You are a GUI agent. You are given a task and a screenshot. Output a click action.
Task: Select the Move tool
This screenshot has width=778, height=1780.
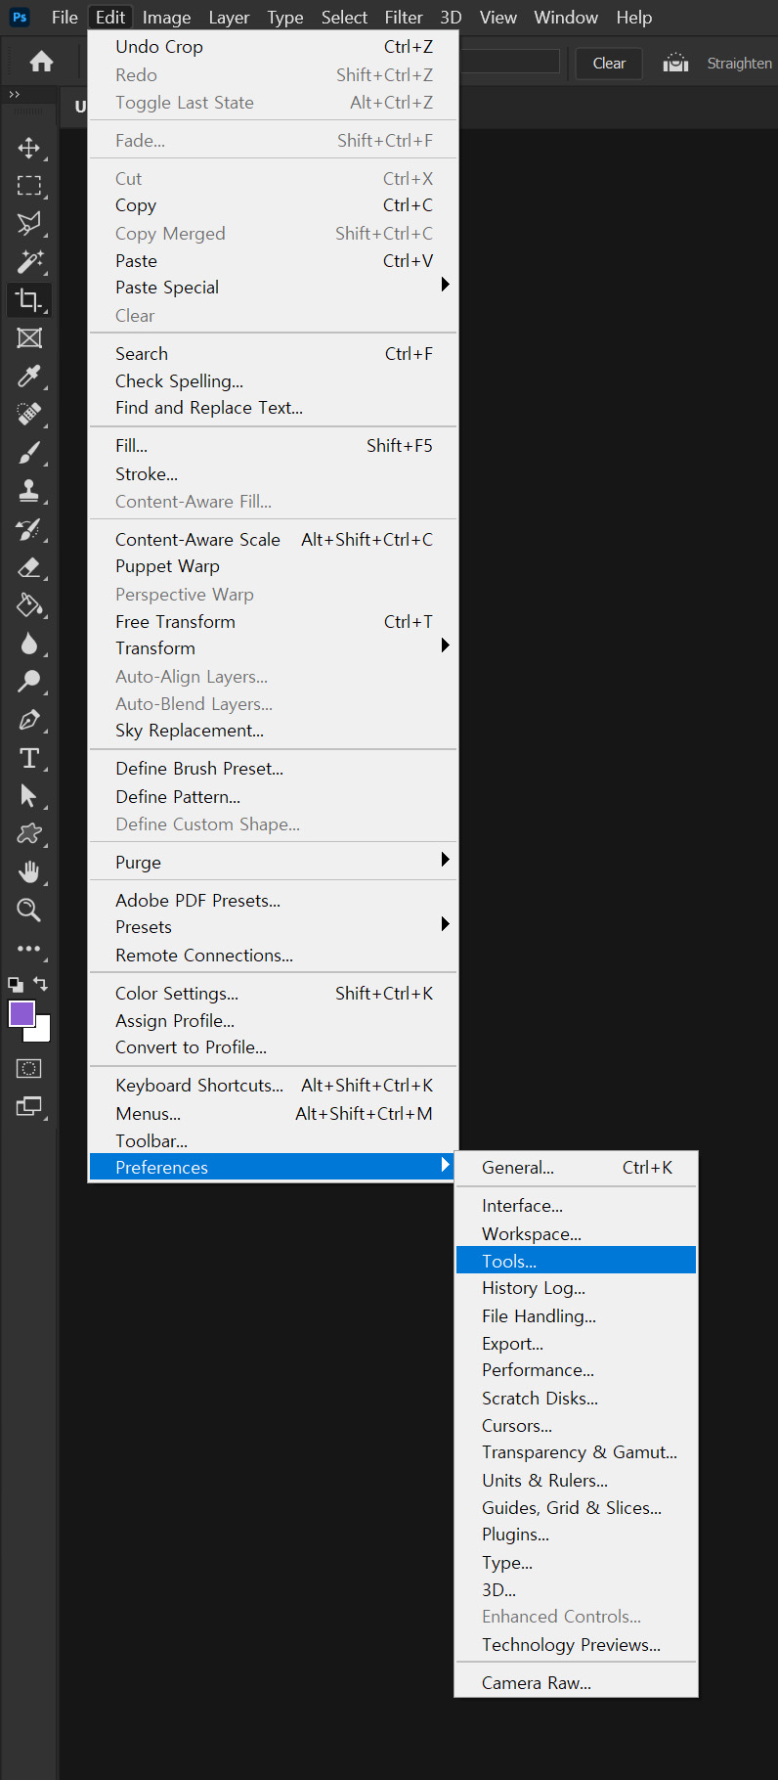[29, 148]
